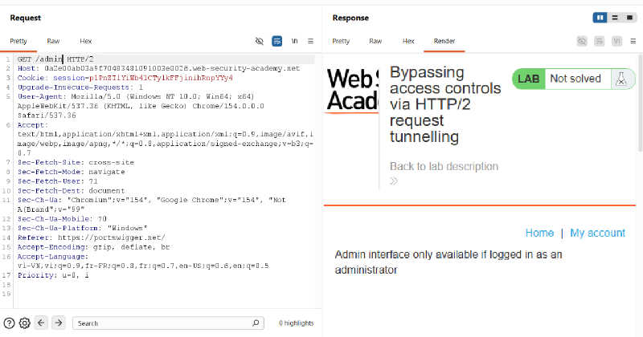The width and height of the screenshot is (643, 337).
Task: Open Back to lab description link
Action: (444, 166)
